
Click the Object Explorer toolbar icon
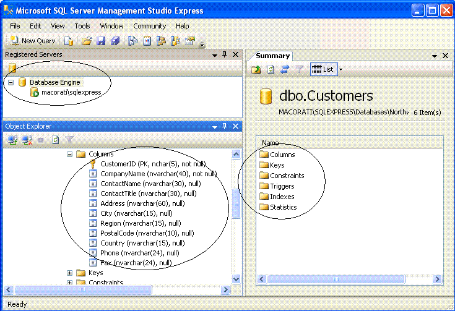click(x=162, y=41)
